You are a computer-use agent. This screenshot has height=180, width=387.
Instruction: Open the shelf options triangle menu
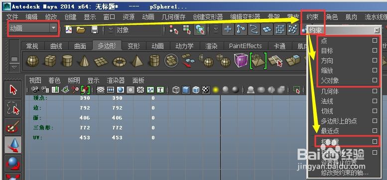click(14, 67)
